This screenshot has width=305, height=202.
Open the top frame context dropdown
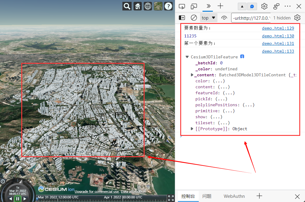pyautogui.click(x=208, y=18)
